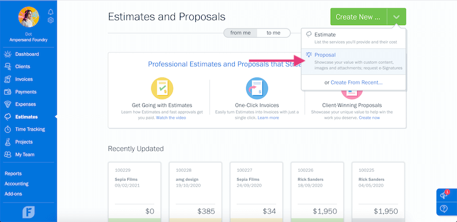
Task: Select Estimate from the dropdown menu
Action: click(x=353, y=38)
